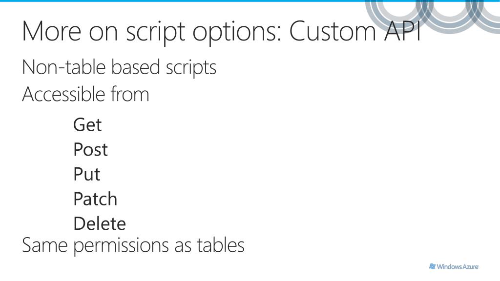The height and width of the screenshot is (281, 500).
Task: Click the 'Non-table based scripts' line
Action: click(119, 67)
